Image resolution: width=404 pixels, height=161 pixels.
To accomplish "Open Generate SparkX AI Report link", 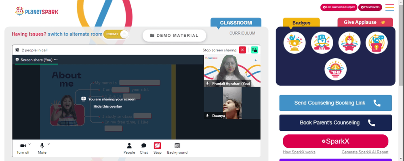I will pos(365,152).
